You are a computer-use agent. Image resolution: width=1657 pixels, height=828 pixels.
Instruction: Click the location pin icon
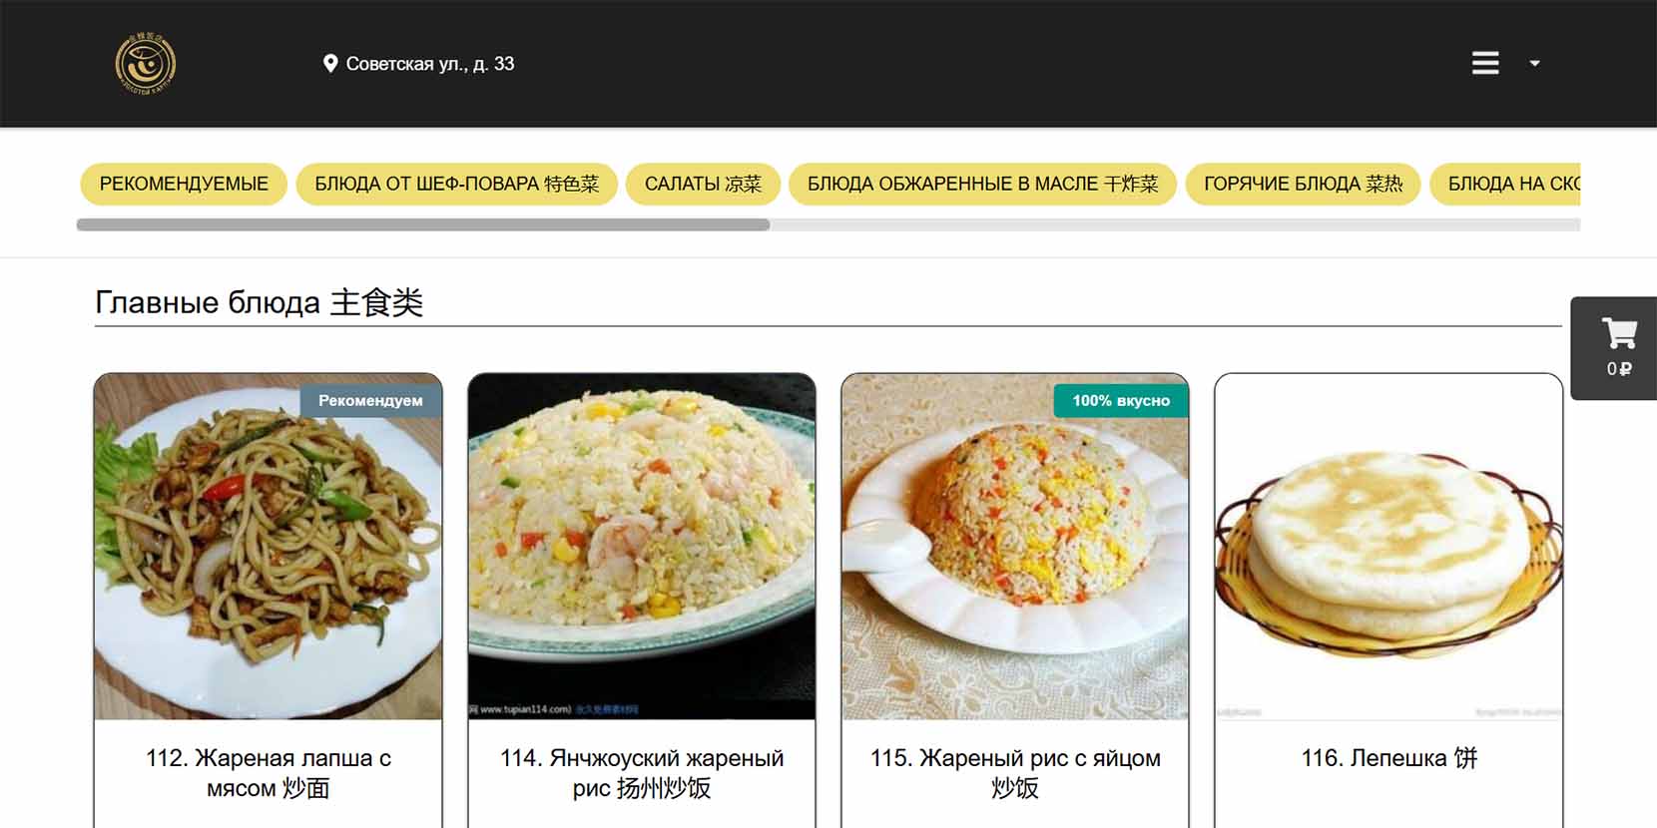coord(330,64)
